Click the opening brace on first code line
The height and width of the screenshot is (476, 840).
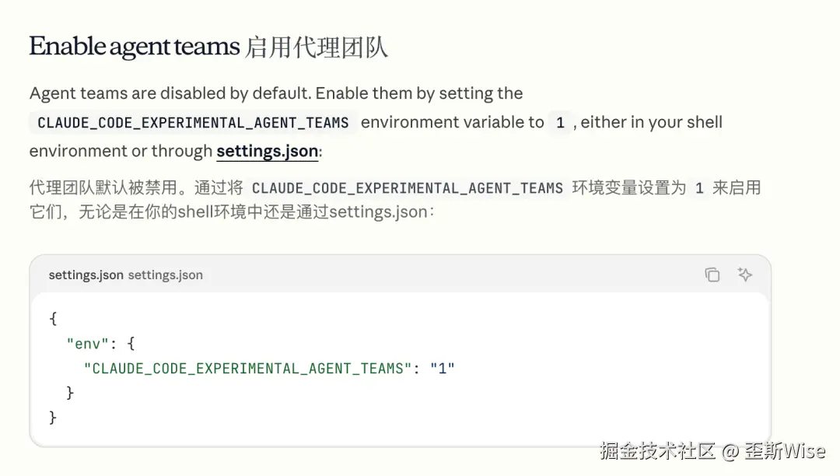click(x=53, y=318)
